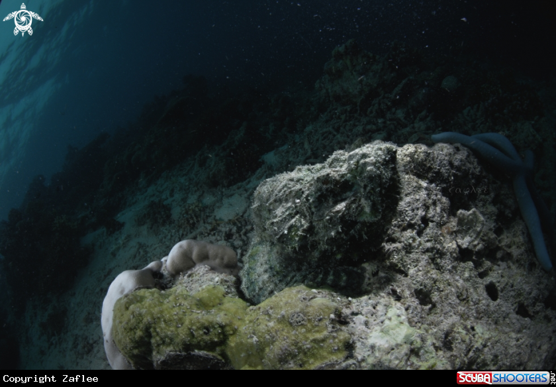Click the sandy patch behind the stonefish
The image size is (556, 387).
pos(232,207)
